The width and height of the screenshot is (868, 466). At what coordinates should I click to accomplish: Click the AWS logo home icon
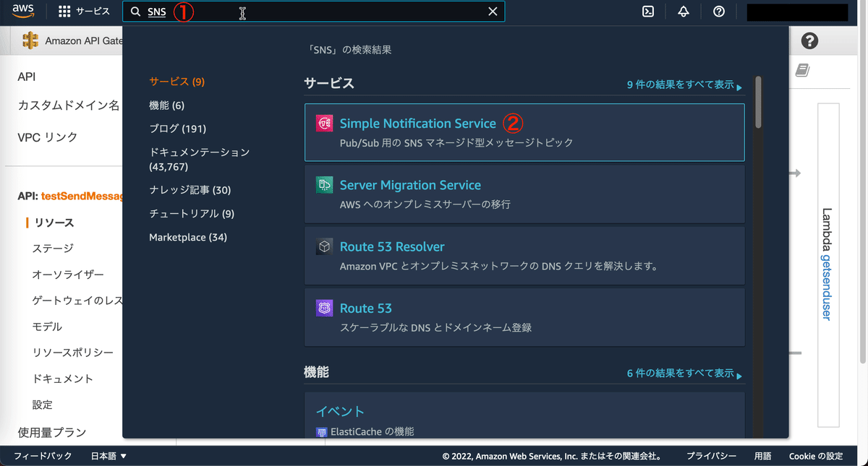pos(24,12)
